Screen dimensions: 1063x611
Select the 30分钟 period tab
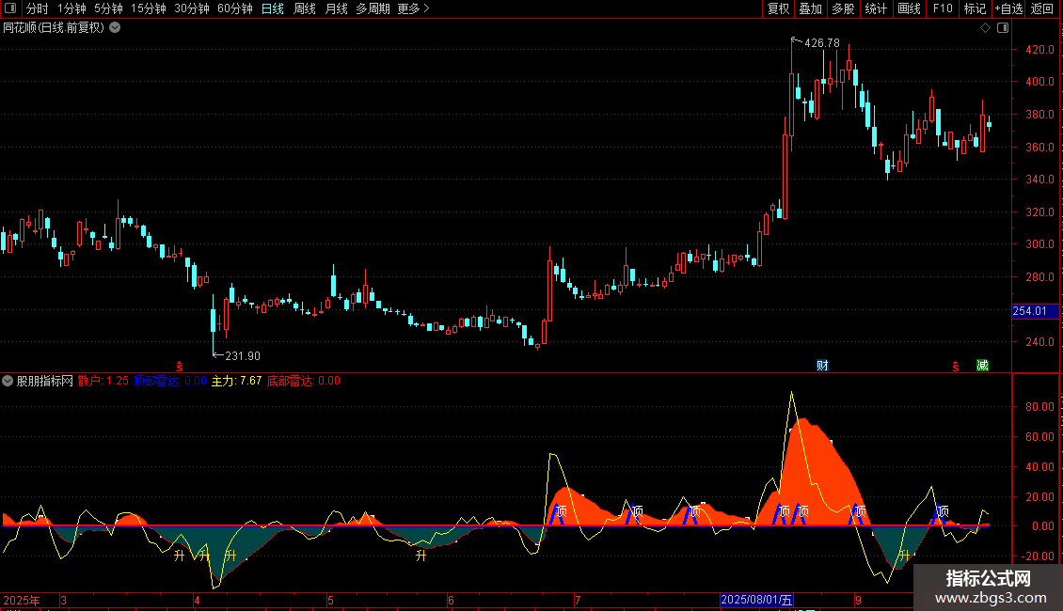[x=192, y=8]
